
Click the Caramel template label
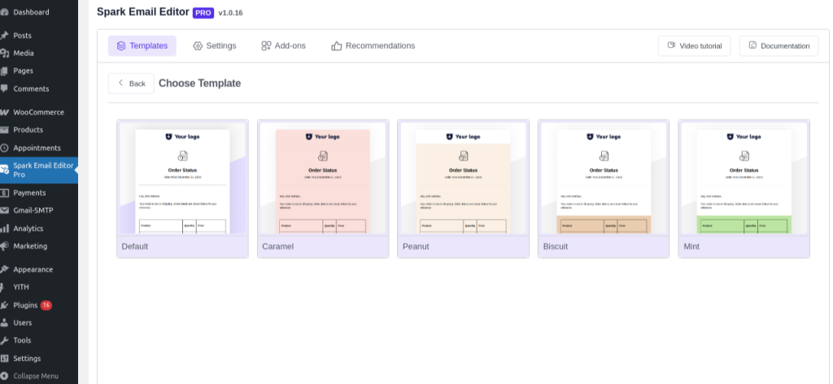pyautogui.click(x=278, y=247)
